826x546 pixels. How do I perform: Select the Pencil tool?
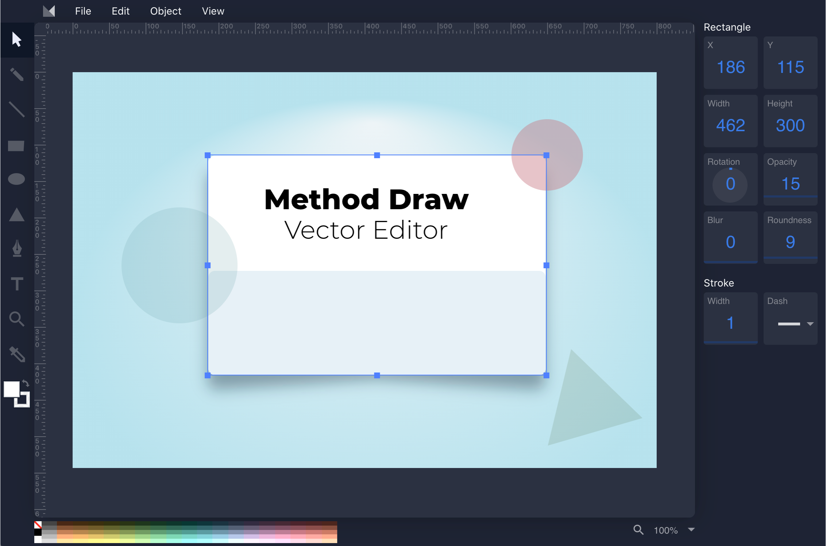pos(16,74)
